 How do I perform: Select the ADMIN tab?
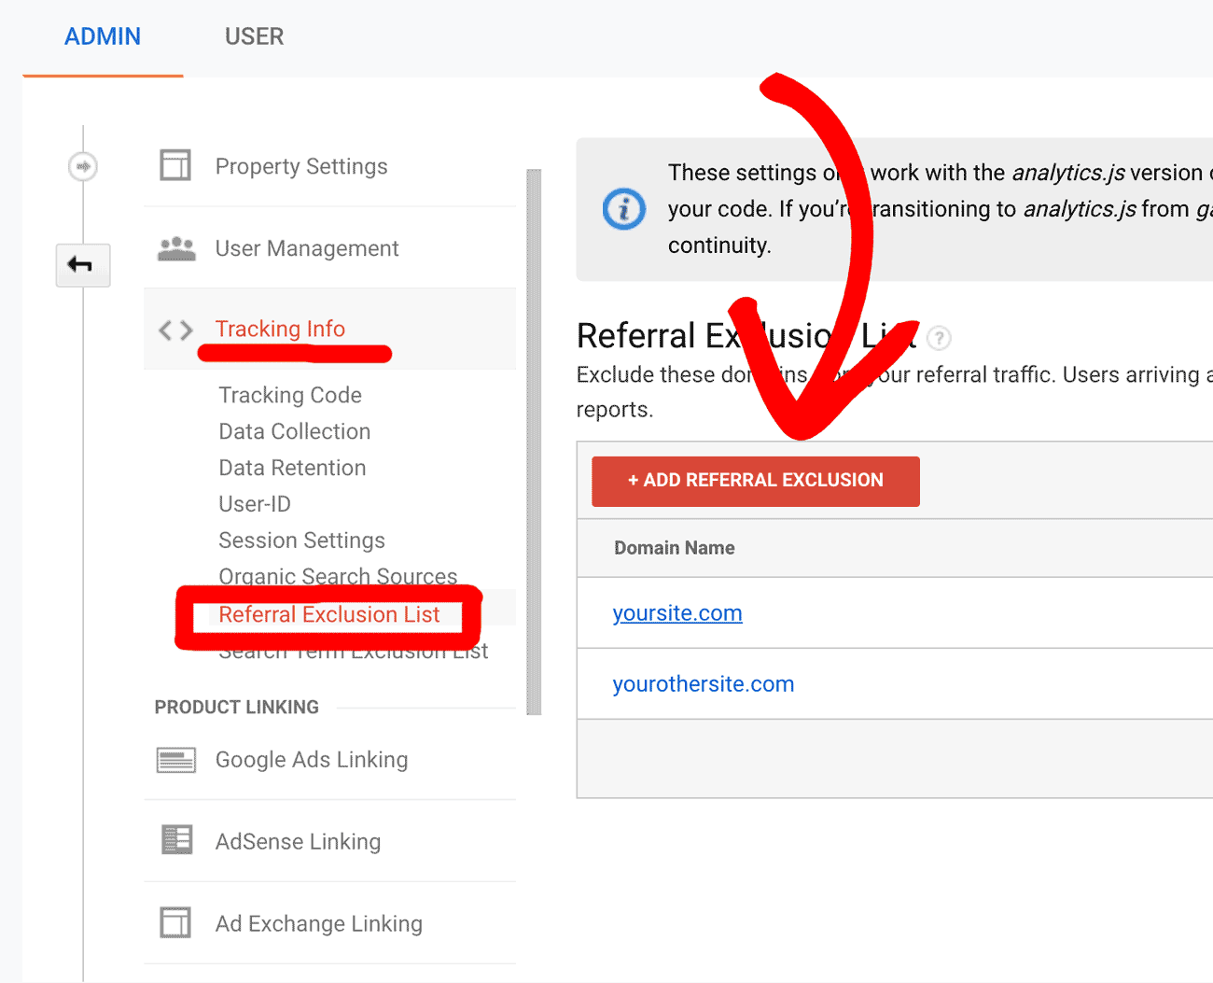[x=103, y=36]
